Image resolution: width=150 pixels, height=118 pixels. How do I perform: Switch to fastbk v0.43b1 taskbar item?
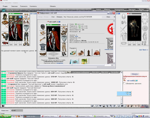point(32,116)
